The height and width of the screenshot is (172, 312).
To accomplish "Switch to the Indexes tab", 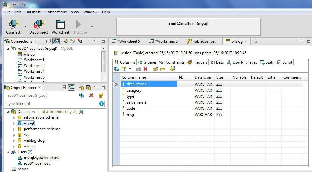I will tap(147, 62).
